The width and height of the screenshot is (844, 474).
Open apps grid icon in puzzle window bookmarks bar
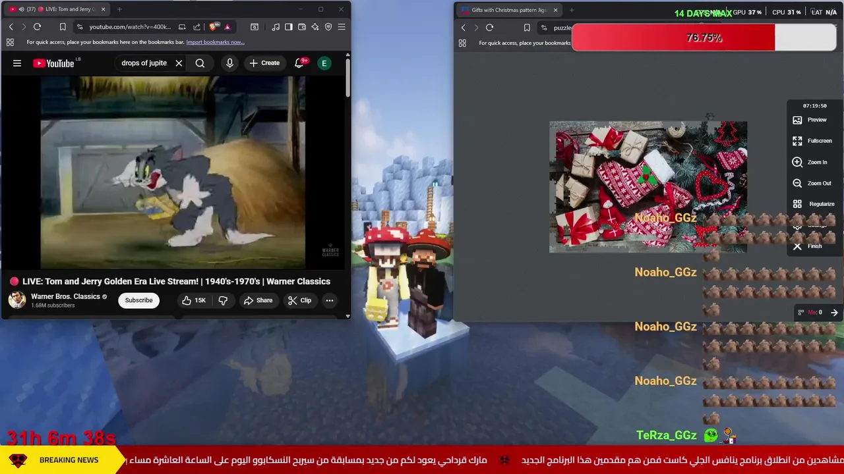[462, 43]
